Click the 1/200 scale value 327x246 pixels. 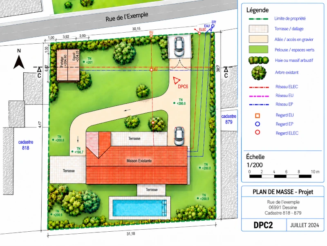pos(254,165)
